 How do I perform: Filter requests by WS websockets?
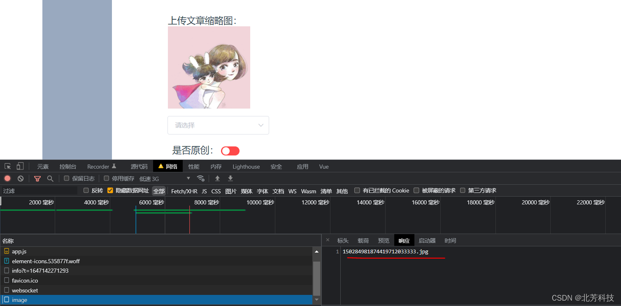tap(292, 191)
